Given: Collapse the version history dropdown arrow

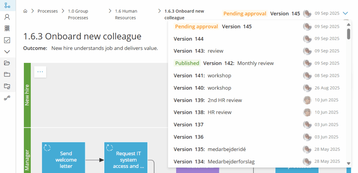Looking at the screenshot, I should (x=345, y=13).
